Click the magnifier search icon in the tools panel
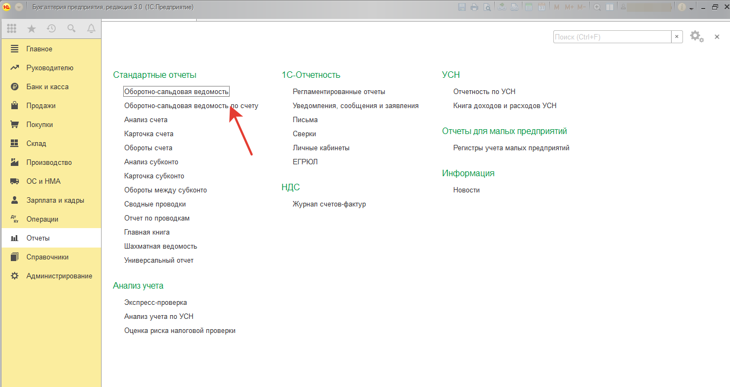Screen dimensions: 730x387 pos(71,29)
